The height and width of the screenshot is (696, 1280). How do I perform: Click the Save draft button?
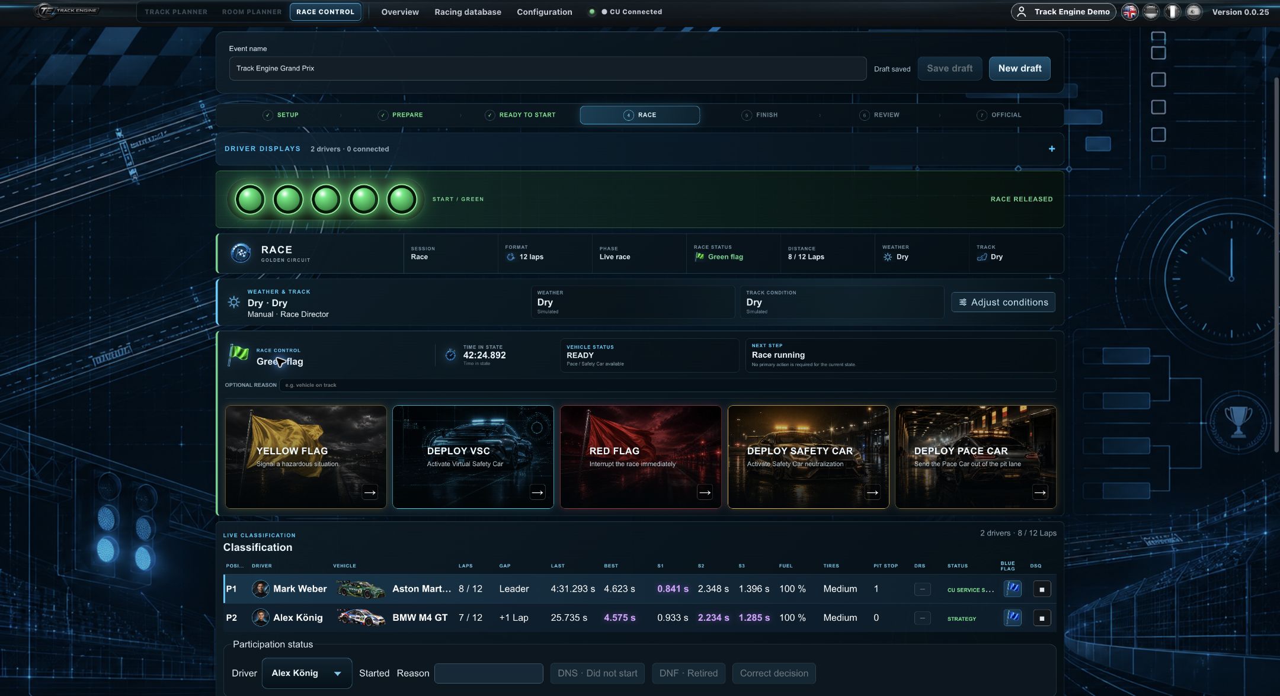[950, 69]
